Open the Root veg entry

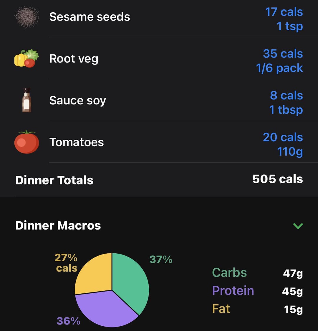tap(74, 59)
